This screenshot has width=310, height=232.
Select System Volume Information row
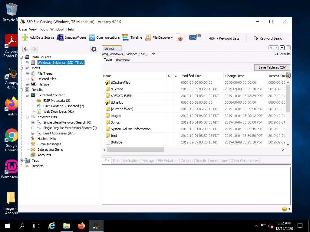194,129
